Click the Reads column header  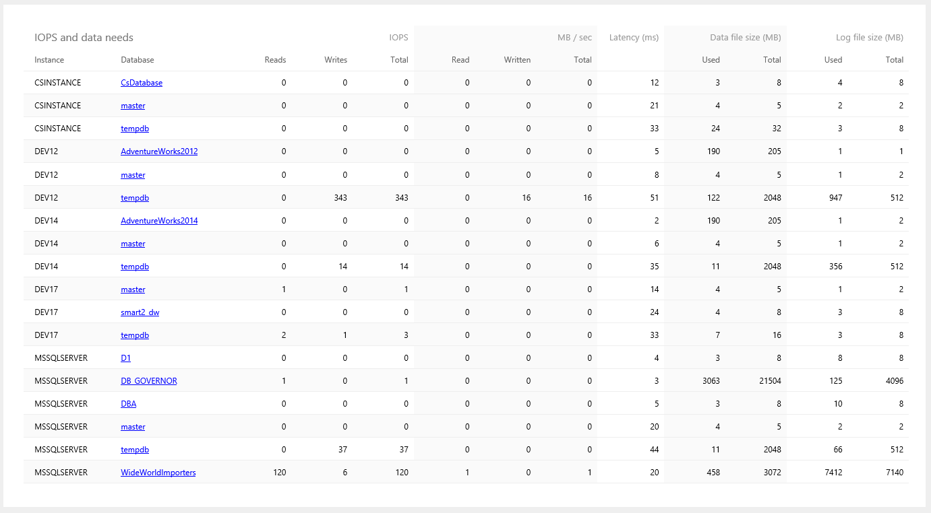click(275, 60)
